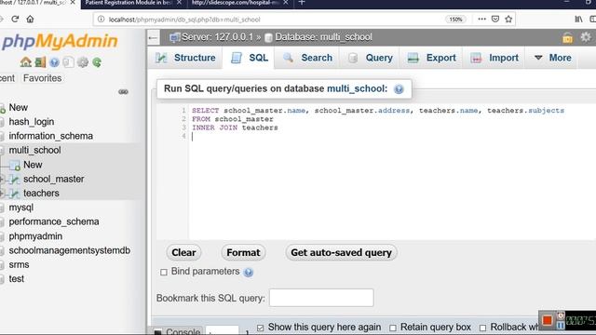Open Database: multi_school breadcrumb link
The image size is (596, 335).
pos(323,37)
